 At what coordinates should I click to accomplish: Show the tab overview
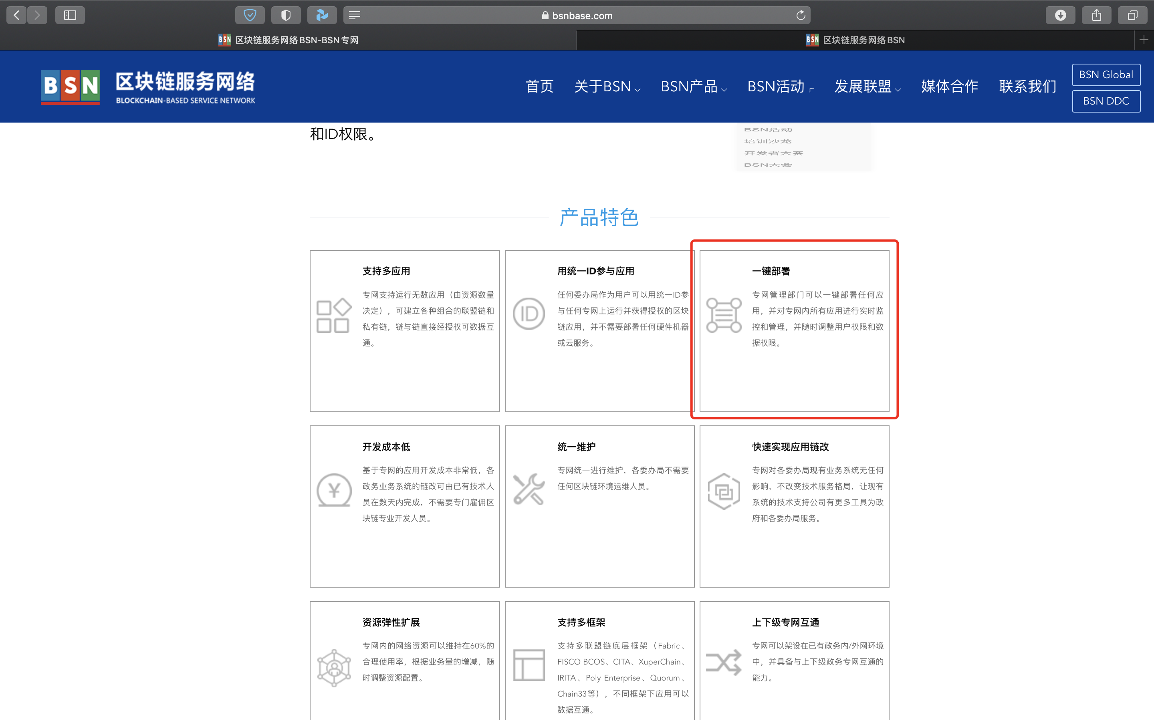click(1132, 15)
